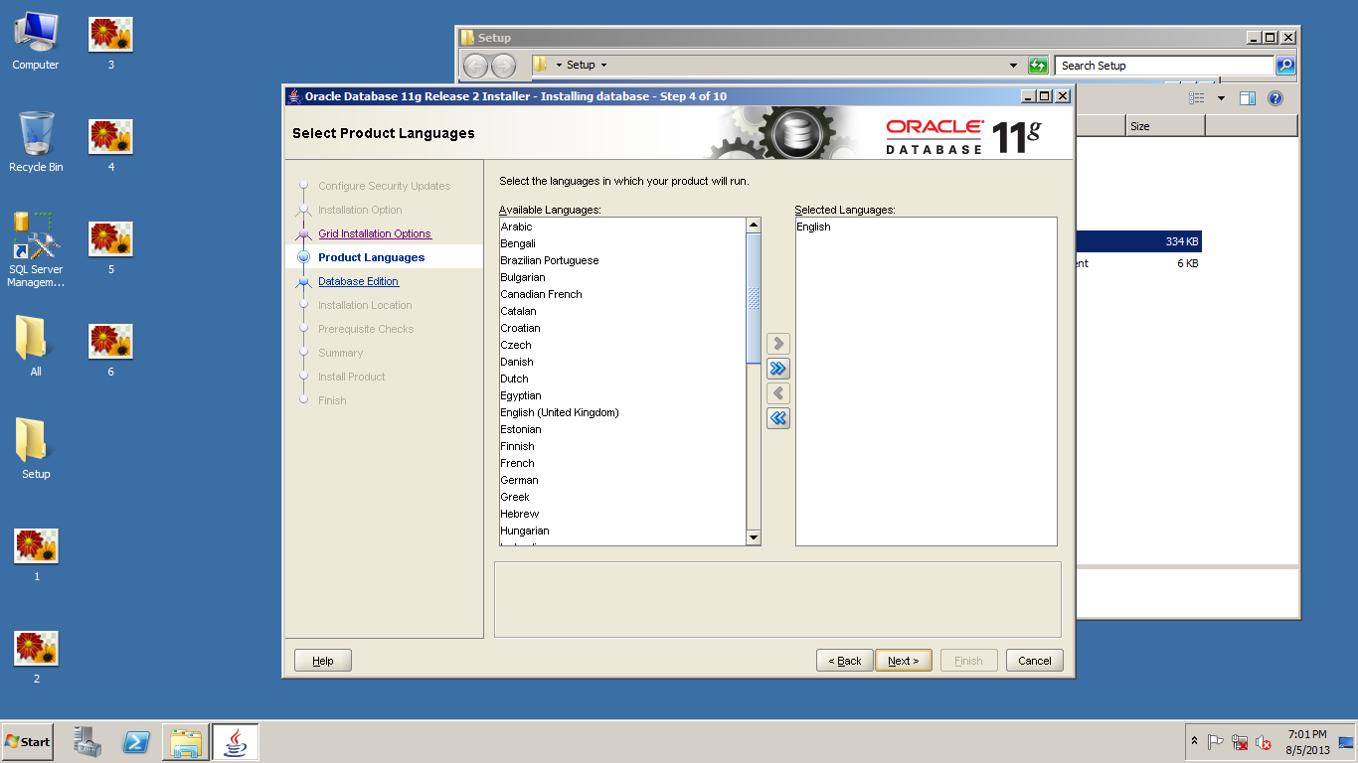
Task: Click the Back button in the installer
Action: [844, 661]
